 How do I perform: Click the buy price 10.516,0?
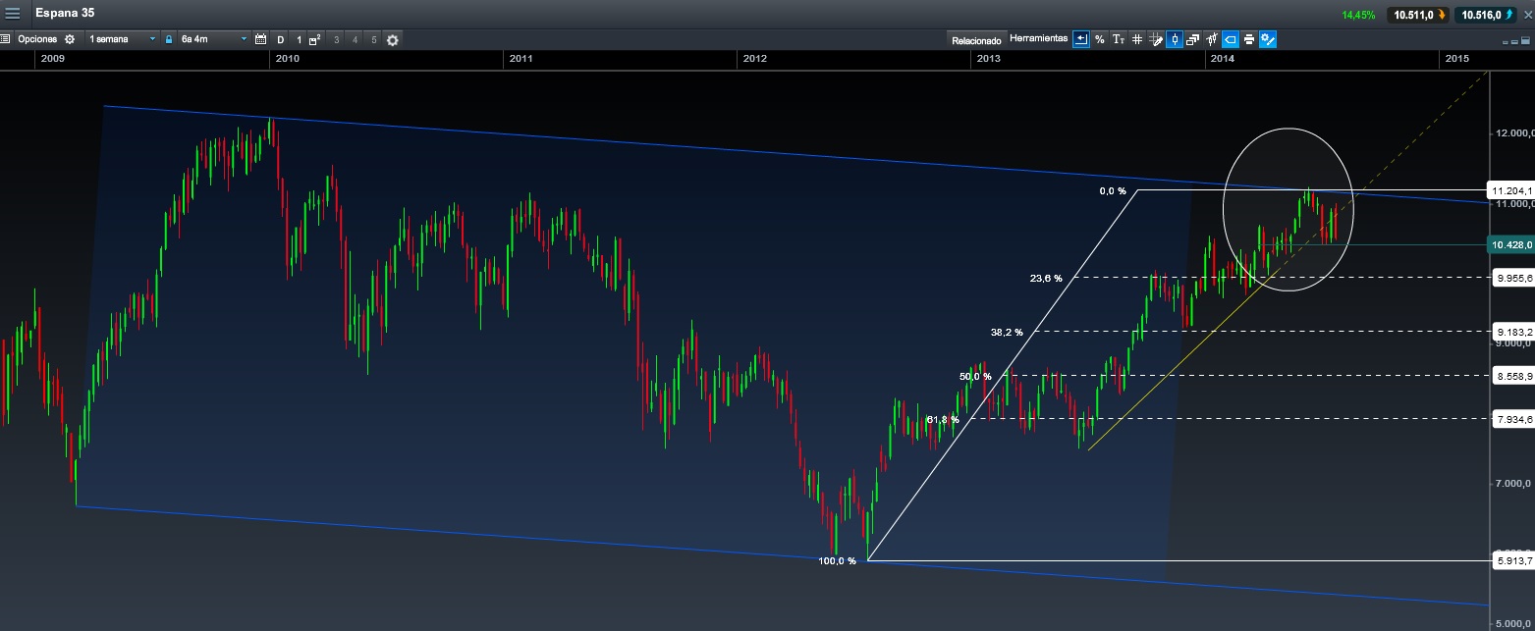click(x=1487, y=14)
